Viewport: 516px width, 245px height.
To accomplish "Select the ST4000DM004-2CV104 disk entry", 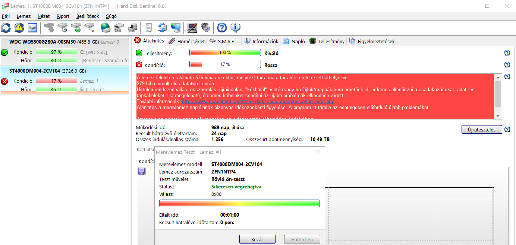I will (65, 80).
